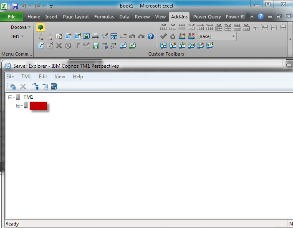The image size is (293, 228).
Task: Open Customize Quick Access Toolbar dropdown
Action: tap(51, 7)
